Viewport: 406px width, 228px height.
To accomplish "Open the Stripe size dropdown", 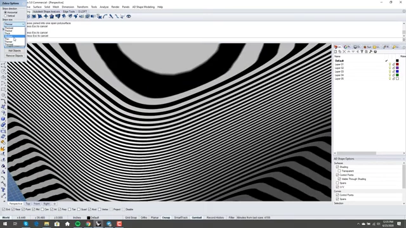I will (x=15, y=24).
